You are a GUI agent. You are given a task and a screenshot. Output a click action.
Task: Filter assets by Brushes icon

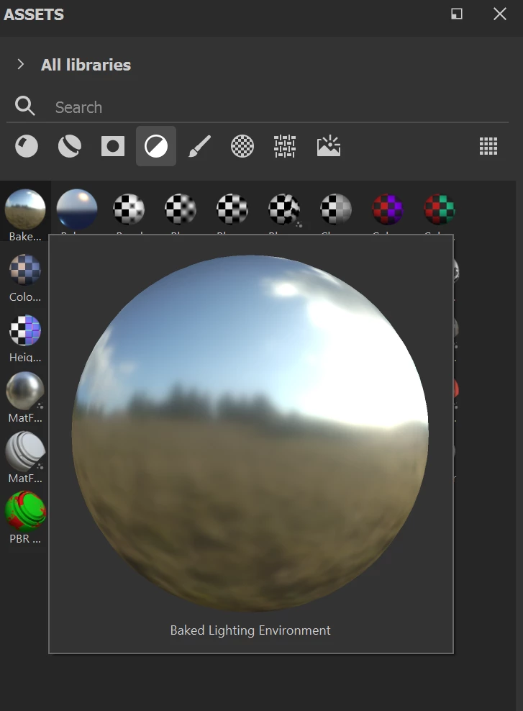pos(199,146)
